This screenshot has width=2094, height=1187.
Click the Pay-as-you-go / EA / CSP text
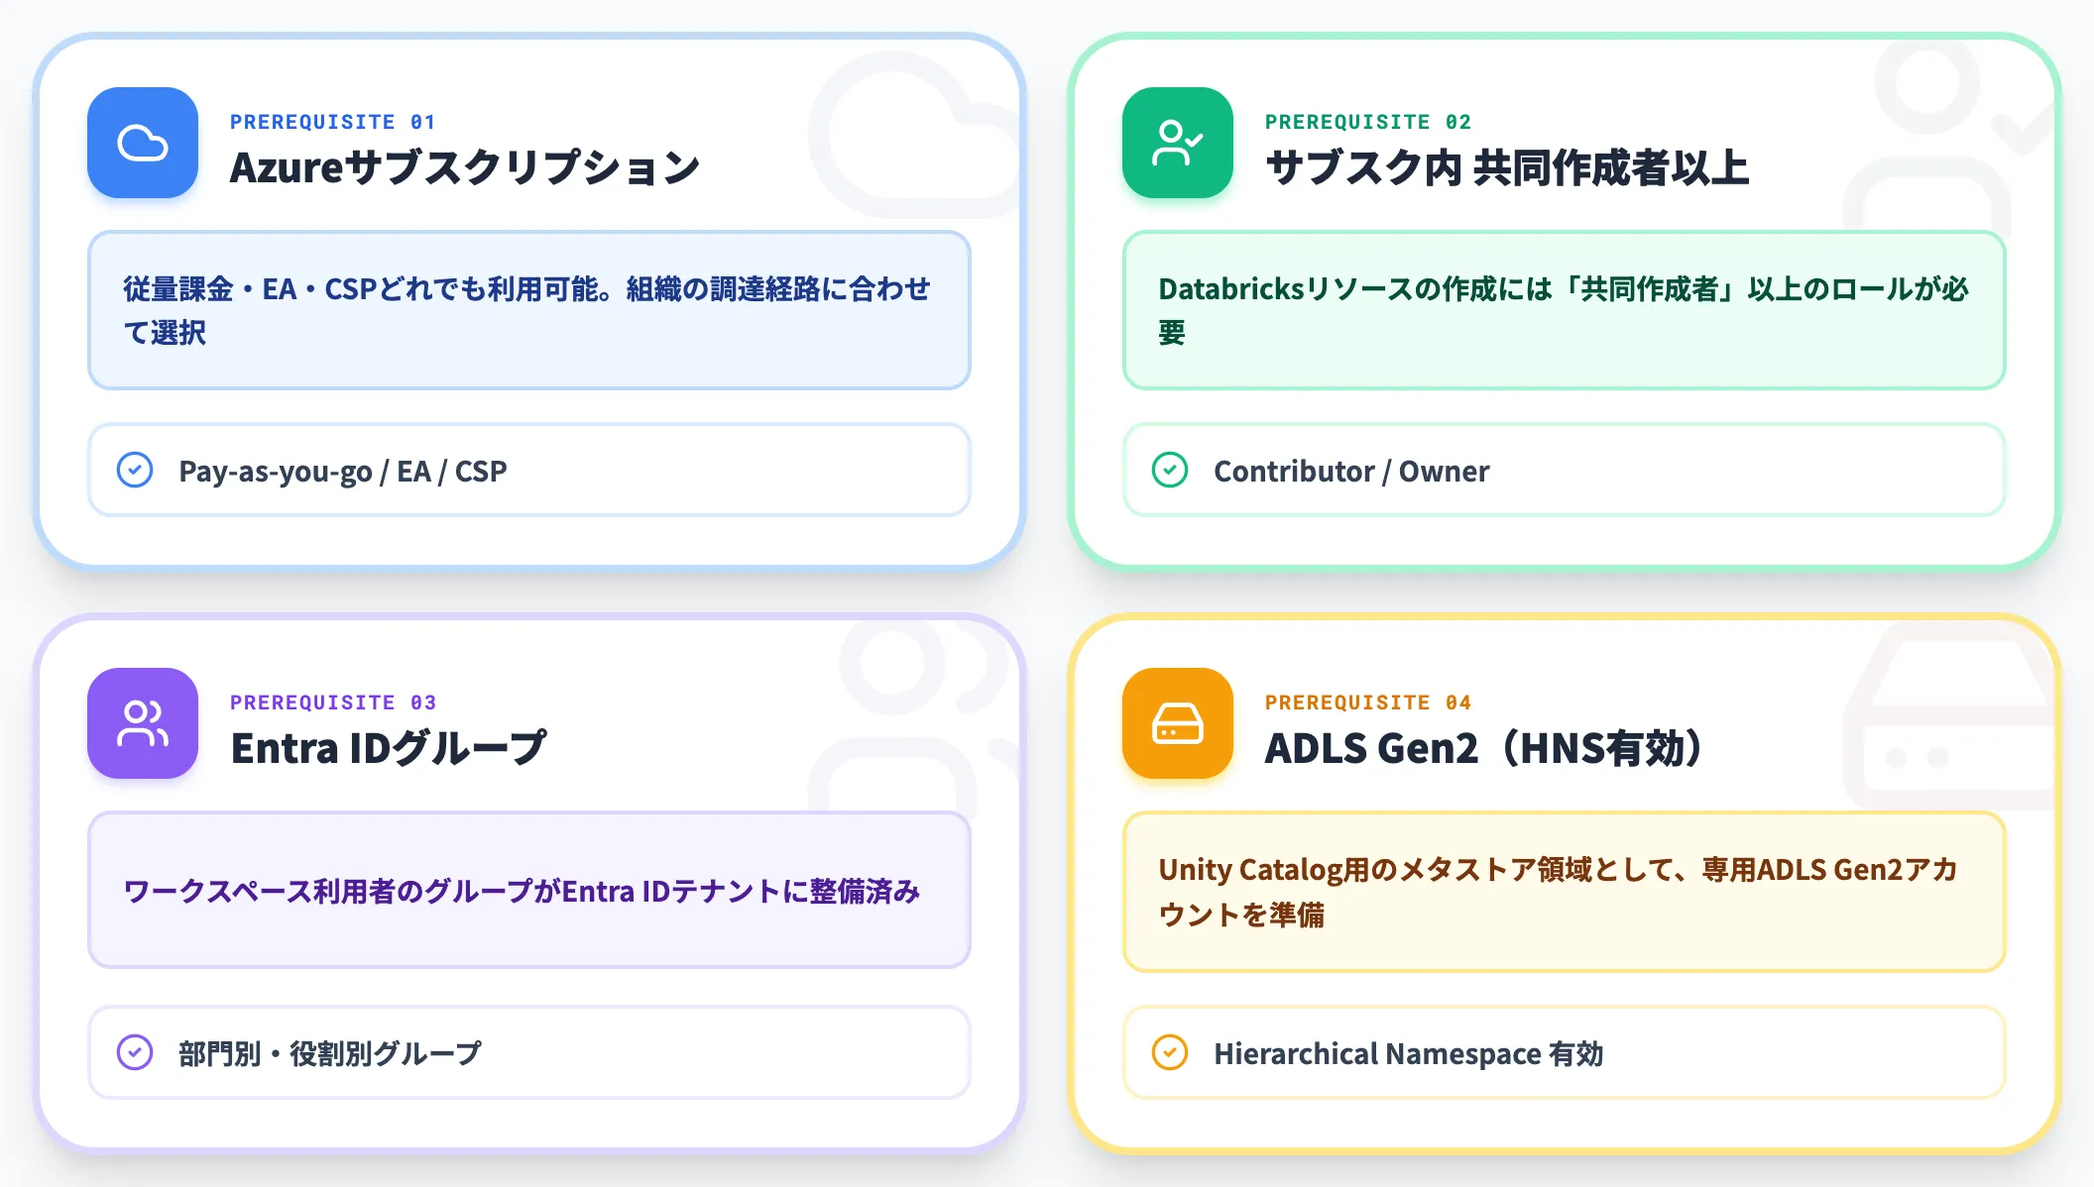(x=342, y=472)
